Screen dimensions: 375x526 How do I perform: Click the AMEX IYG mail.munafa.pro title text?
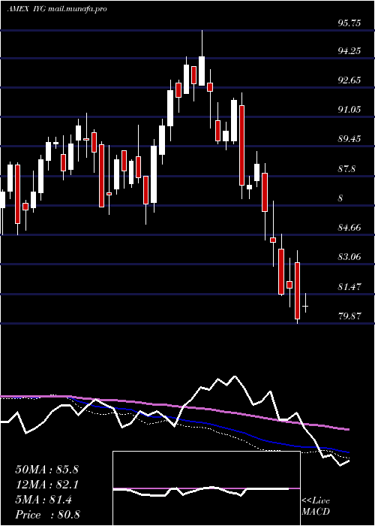57,9
